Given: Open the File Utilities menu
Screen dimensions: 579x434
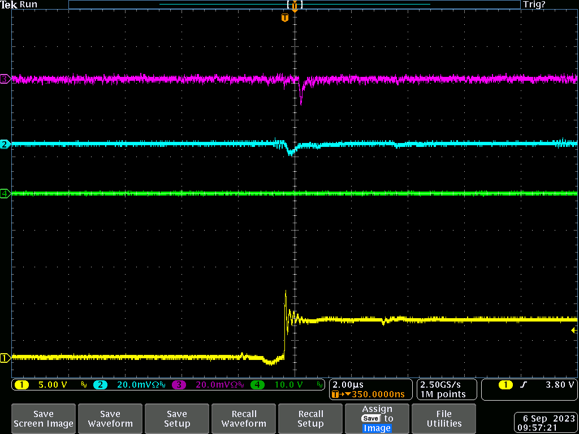Looking at the screenshot, I should coord(444,419).
